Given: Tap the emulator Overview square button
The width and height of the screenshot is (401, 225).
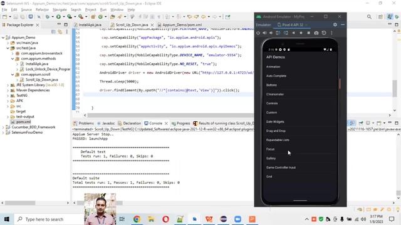Looking at the screenshot, I should click(x=309, y=33).
